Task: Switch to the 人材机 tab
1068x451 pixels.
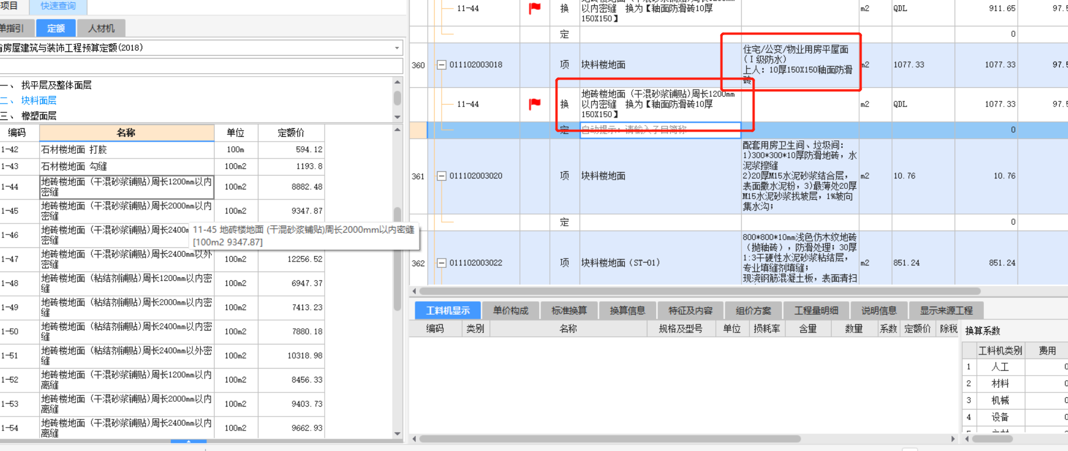Action: click(101, 28)
